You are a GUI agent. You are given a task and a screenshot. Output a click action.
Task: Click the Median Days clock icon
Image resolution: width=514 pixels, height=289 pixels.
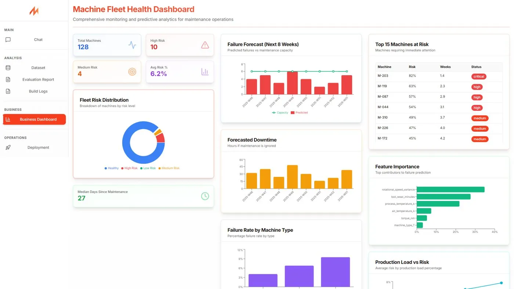(205, 196)
